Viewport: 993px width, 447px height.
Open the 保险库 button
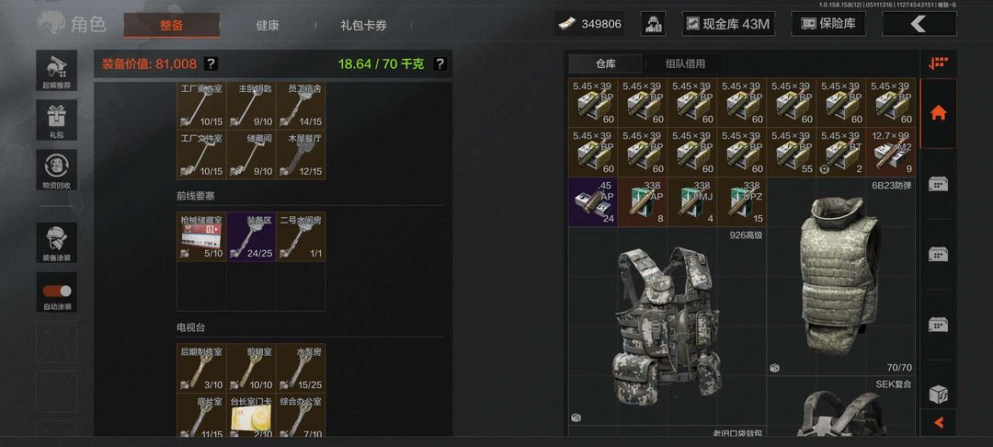pyautogui.click(x=829, y=24)
